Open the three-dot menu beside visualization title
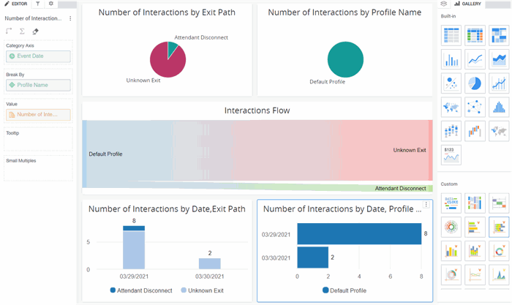The image size is (512, 305). 70,18
